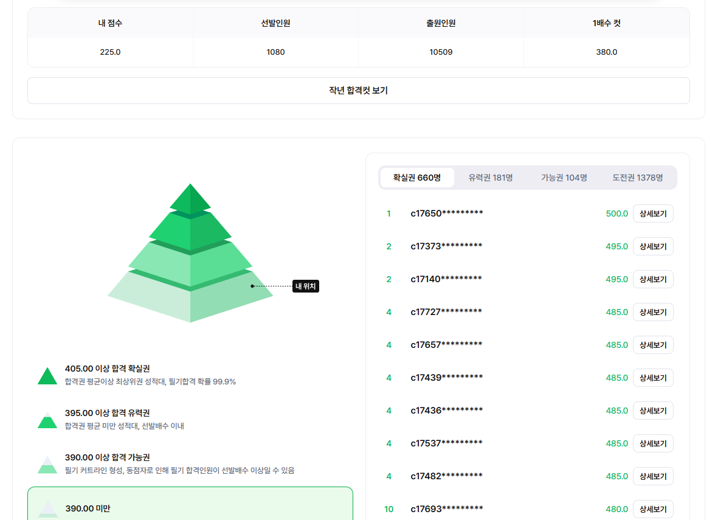Open 상세보기 for c17140 row
The height and width of the screenshot is (520, 715).
coord(653,279)
